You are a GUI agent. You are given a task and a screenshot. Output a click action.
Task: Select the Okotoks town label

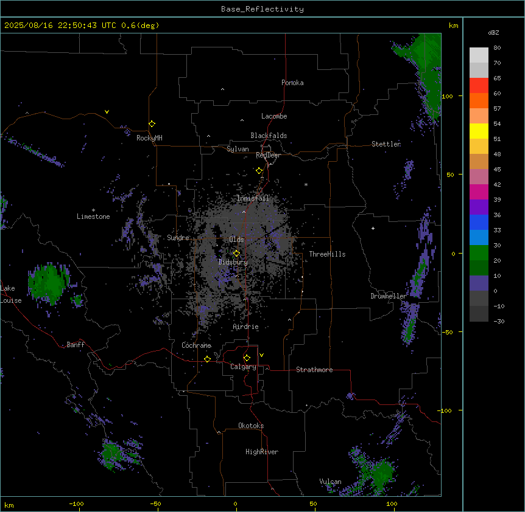point(251,426)
